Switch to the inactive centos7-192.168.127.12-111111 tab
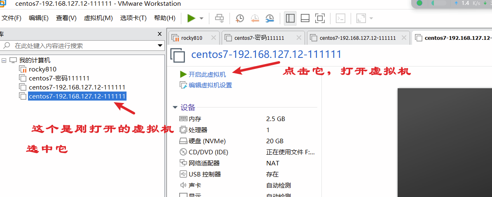 pyautogui.click(x=358, y=38)
